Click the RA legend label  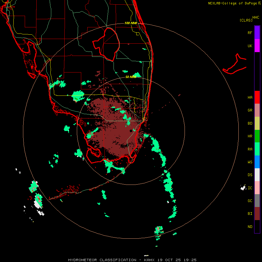point(250,149)
